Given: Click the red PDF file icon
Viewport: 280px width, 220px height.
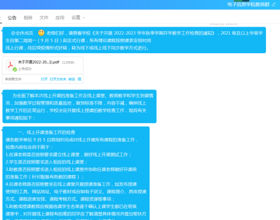Looking at the screenshot, I should pos(10,65).
